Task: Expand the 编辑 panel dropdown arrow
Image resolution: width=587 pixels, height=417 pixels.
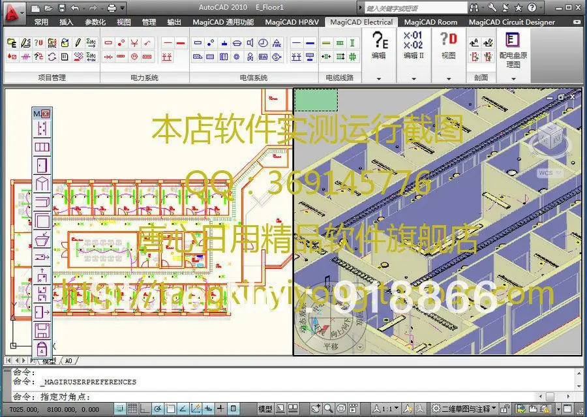Action: [x=379, y=79]
